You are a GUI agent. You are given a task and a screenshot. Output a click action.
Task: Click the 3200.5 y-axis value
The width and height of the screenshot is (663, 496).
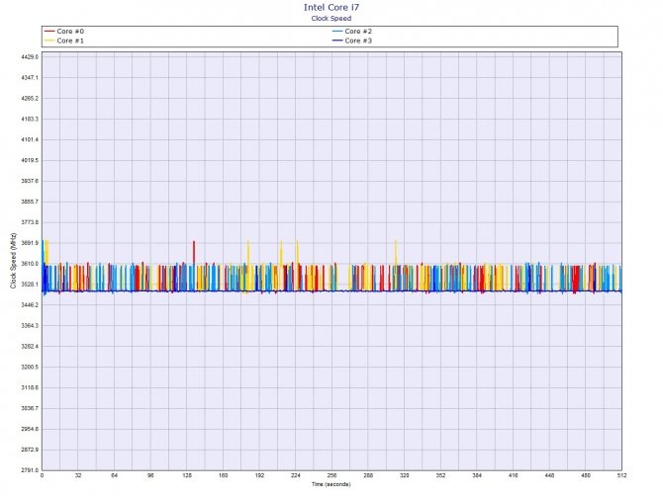(x=30, y=368)
